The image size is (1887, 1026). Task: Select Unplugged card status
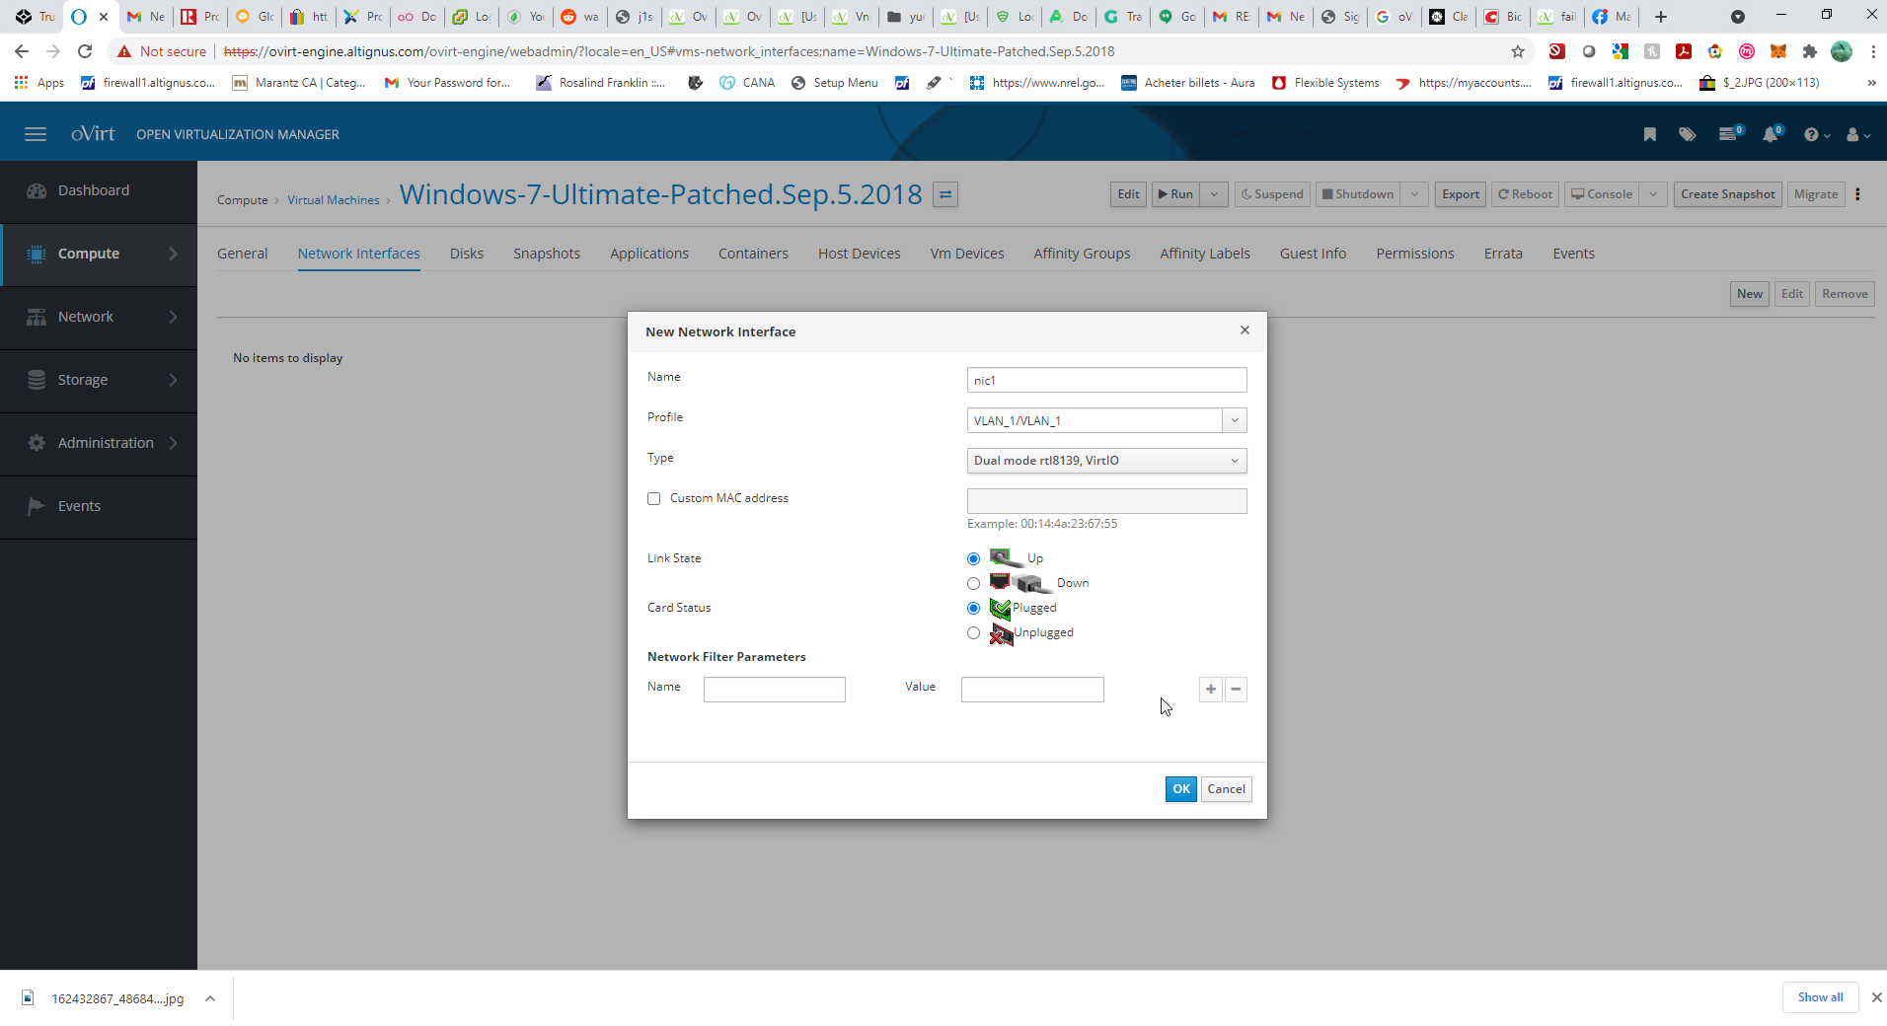[974, 633]
